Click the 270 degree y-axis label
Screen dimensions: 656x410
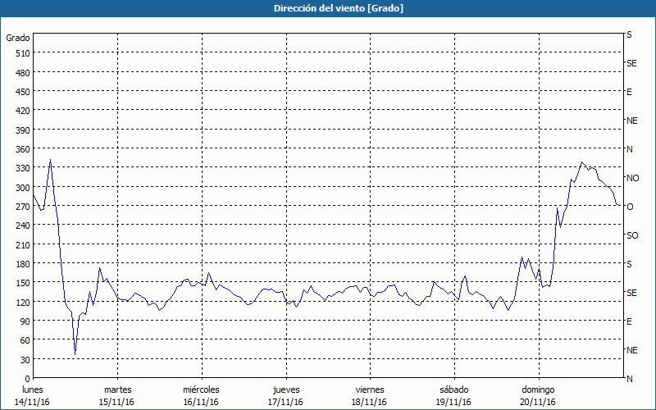tap(20, 207)
